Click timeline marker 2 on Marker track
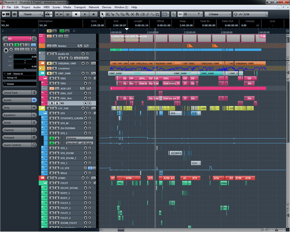Viewport: 290px width, 232px height. (x=214, y=46)
